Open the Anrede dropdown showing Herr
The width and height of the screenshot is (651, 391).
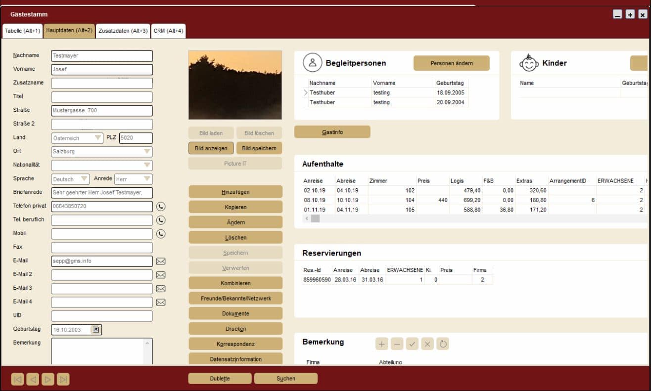(x=147, y=179)
